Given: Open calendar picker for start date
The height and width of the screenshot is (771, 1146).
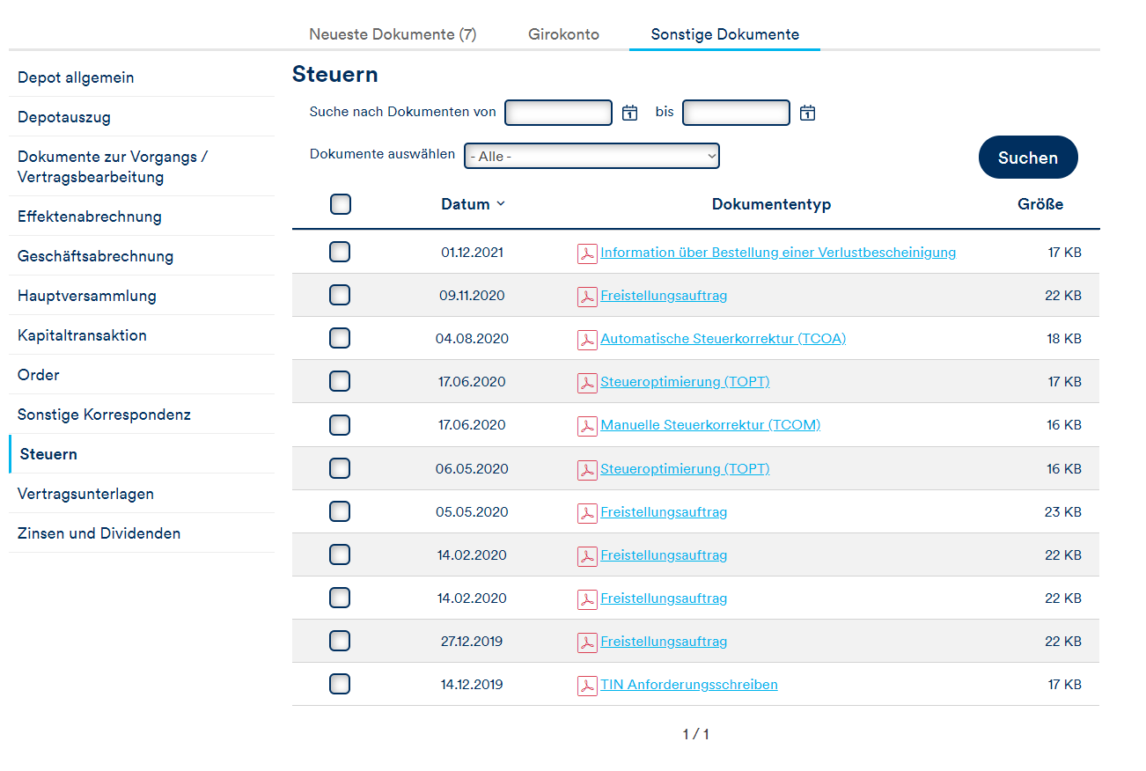Looking at the screenshot, I should point(629,113).
